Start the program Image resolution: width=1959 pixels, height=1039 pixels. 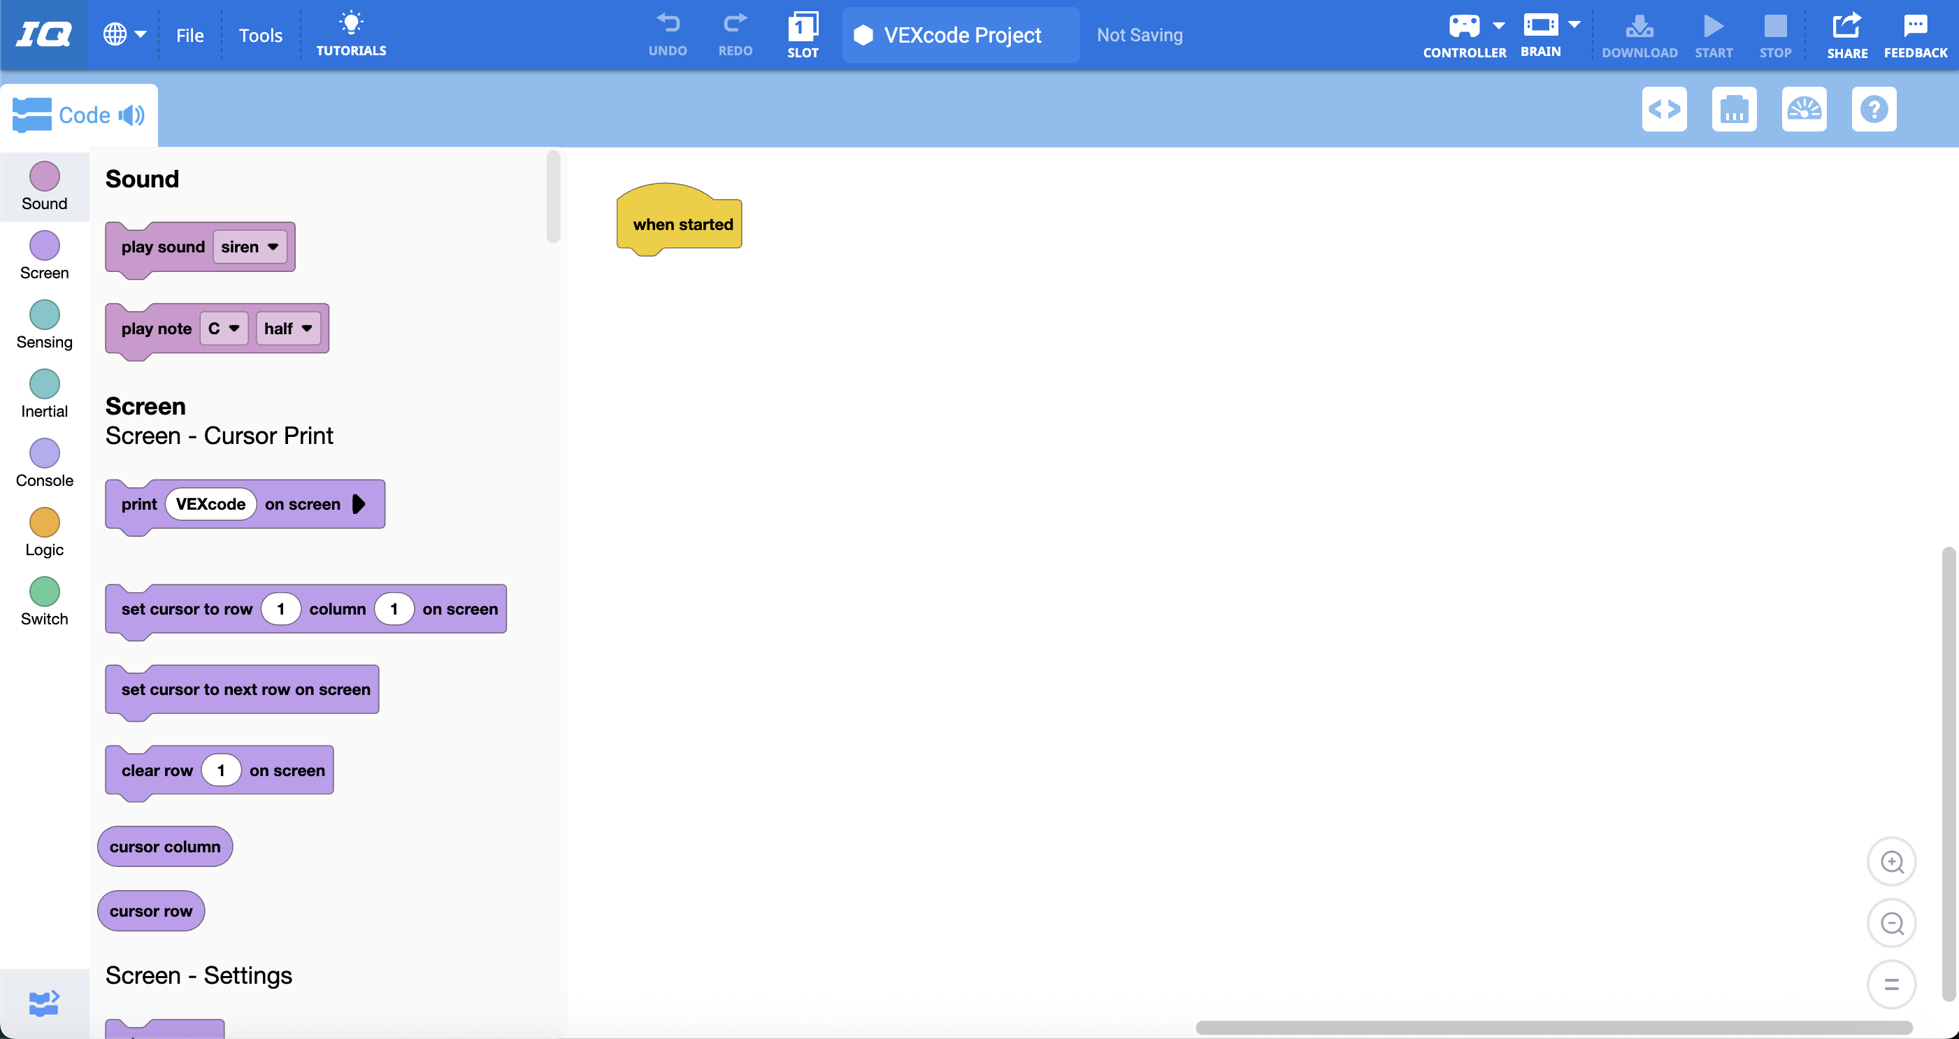tap(1714, 34)
